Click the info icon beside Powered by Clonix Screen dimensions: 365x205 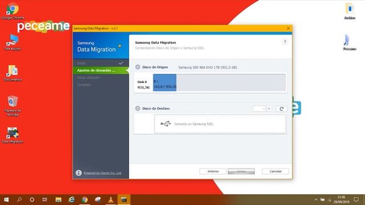(x=79, y=173)
